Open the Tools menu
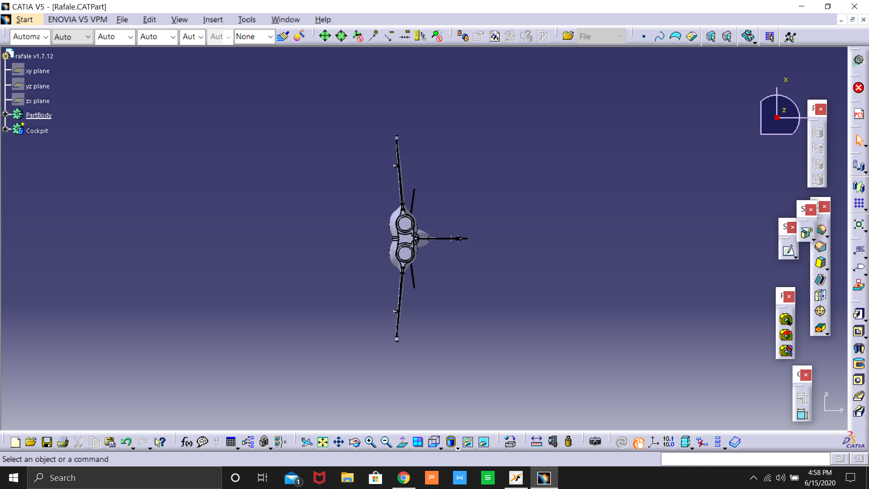Viewport: 869px width, 489px height. coord(247,19)
